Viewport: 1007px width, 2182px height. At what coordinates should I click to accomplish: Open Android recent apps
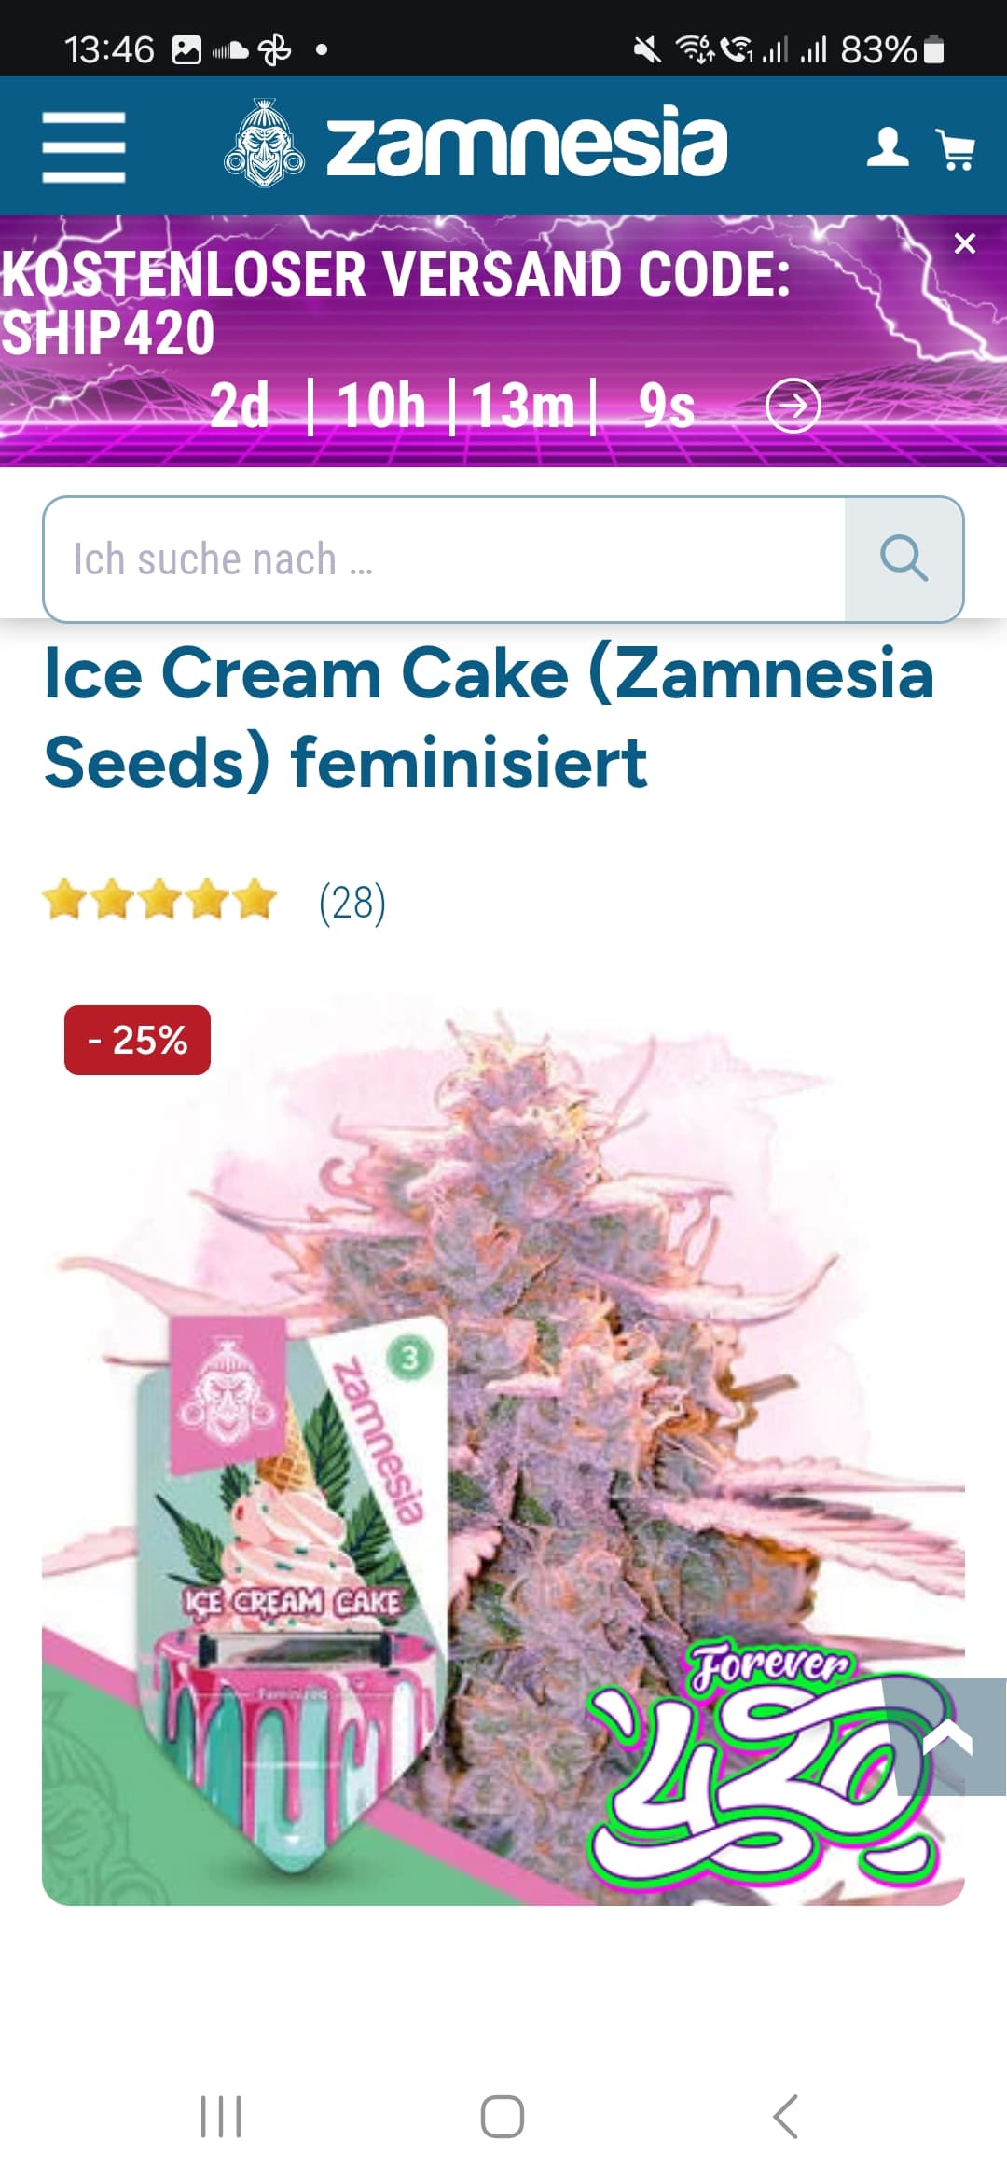tap(221, 2116)
